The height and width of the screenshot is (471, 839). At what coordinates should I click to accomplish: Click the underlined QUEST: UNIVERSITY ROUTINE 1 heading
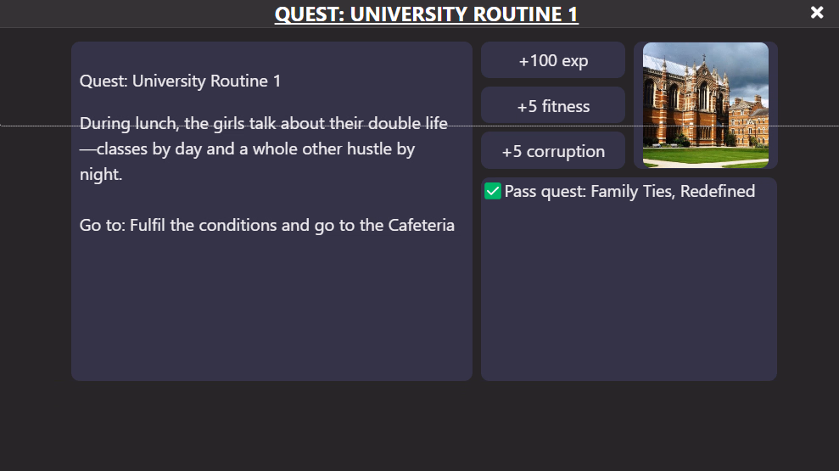pyautogui.click(x=427, y=14)
